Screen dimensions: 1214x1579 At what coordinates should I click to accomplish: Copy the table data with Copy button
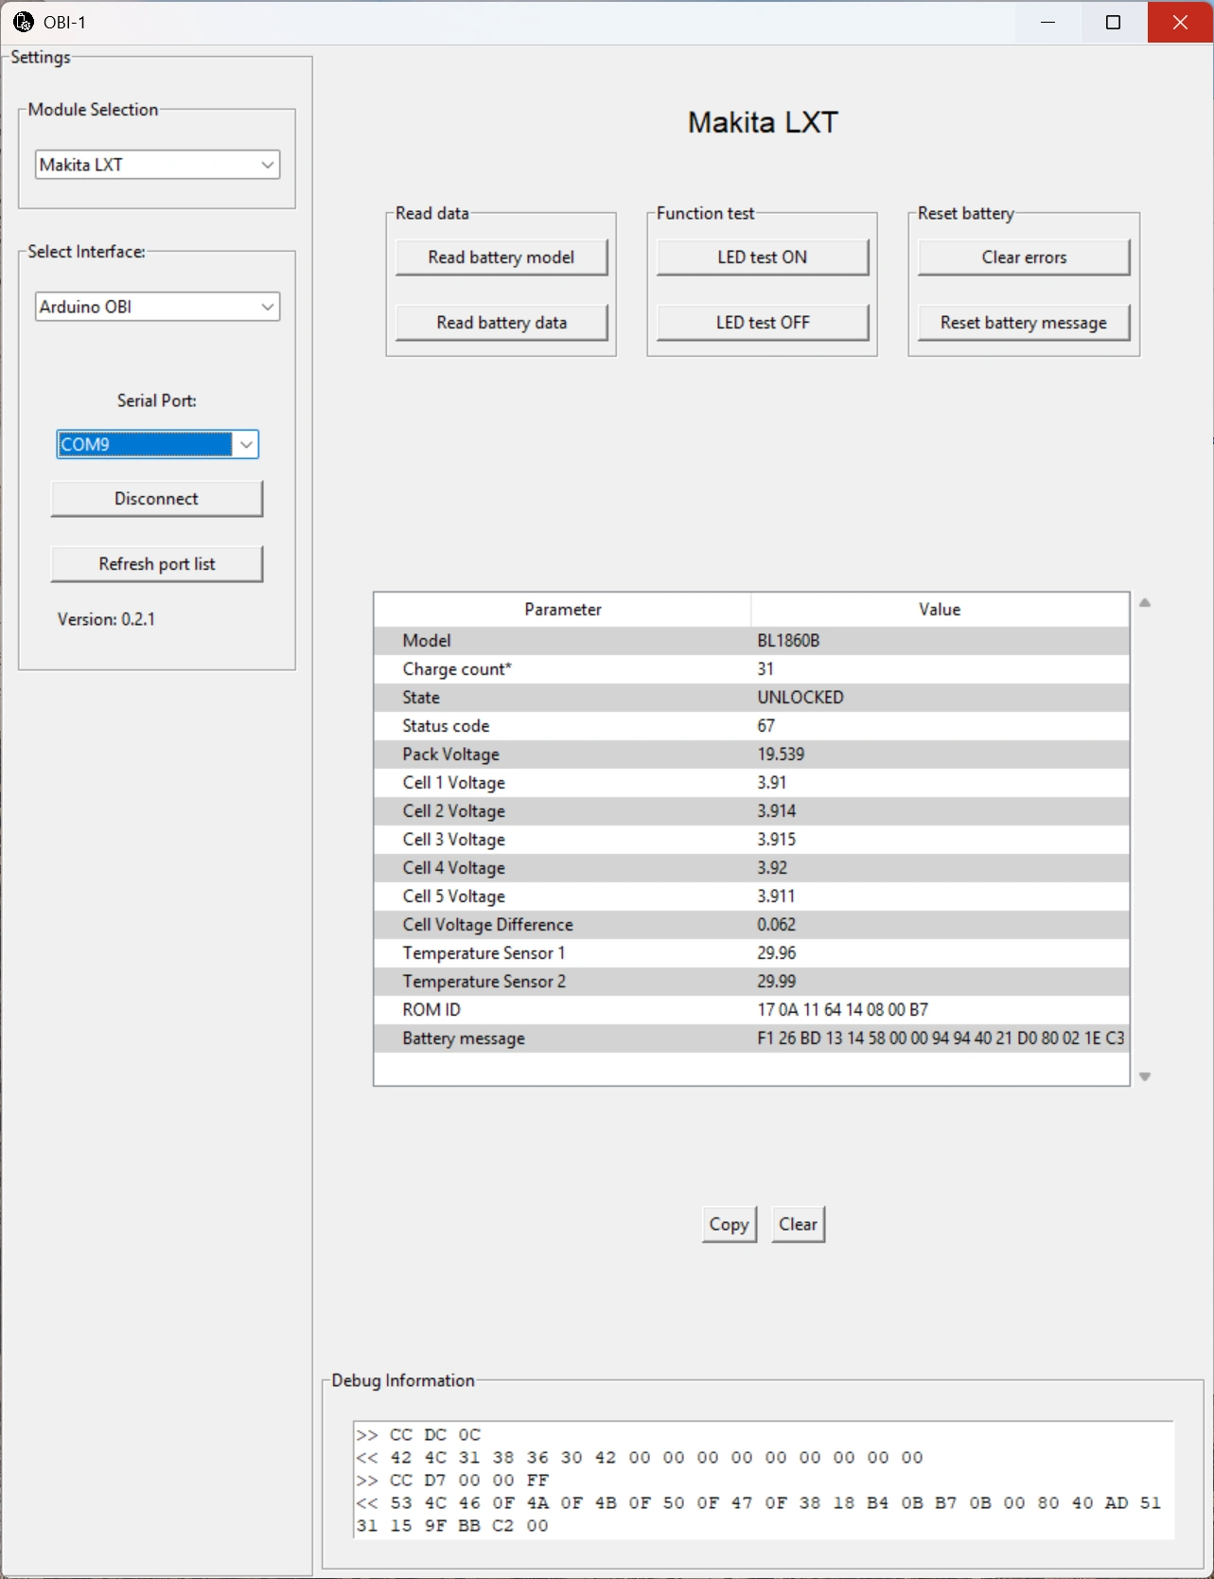click(x=730, y=1224)
